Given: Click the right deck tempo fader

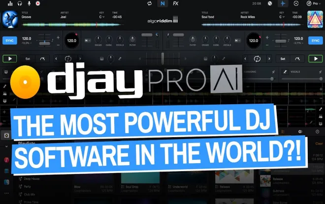Looking at the screenshot, I should 281,41.
